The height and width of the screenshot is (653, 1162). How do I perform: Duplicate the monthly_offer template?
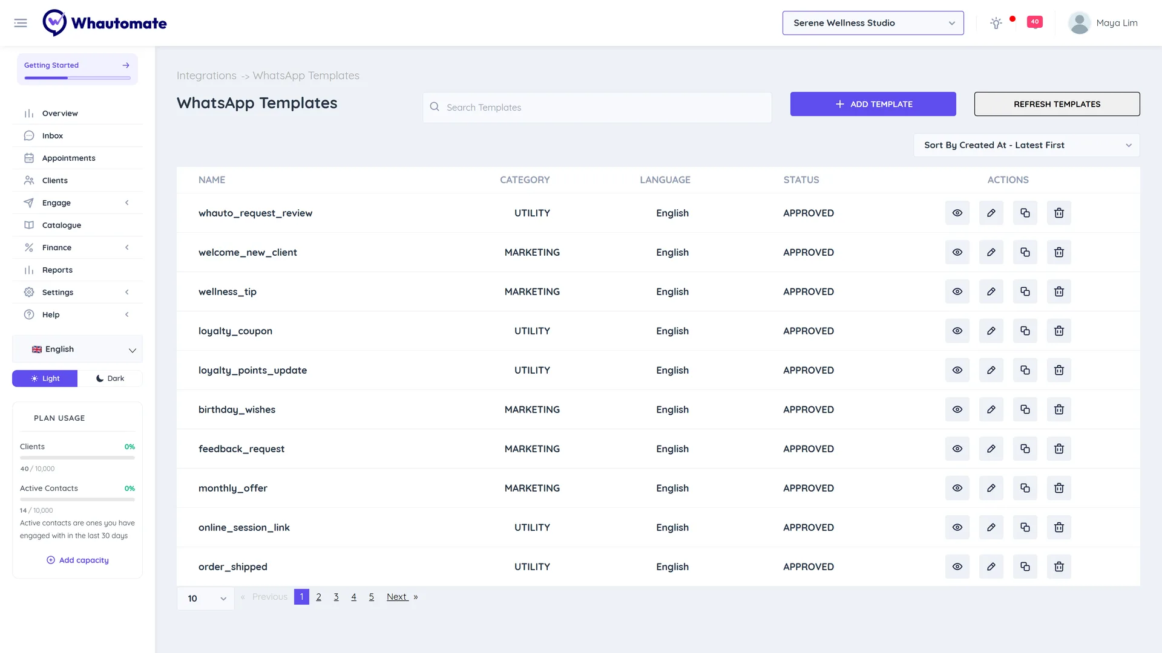pyautogui.click(x=1025, y=488)
